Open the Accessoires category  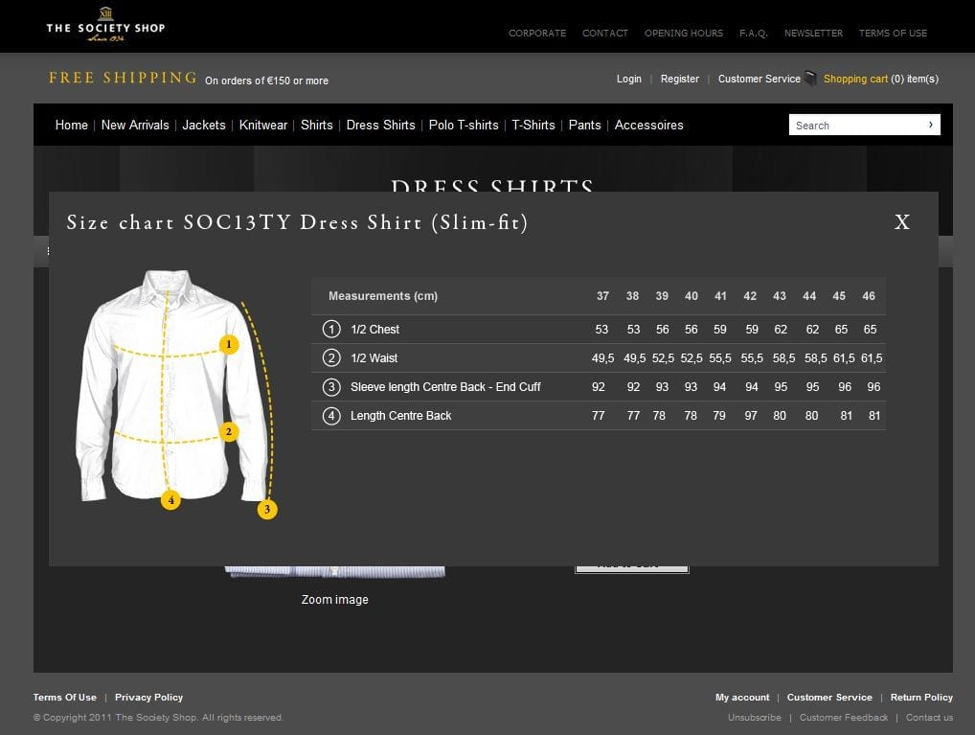click(648, 125)
